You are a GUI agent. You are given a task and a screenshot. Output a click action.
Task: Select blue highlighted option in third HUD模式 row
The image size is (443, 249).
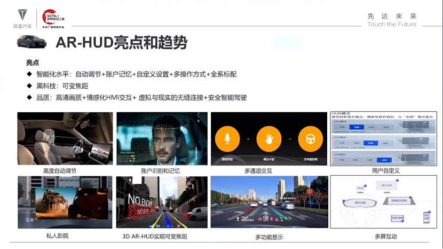[x=384, y=160]
